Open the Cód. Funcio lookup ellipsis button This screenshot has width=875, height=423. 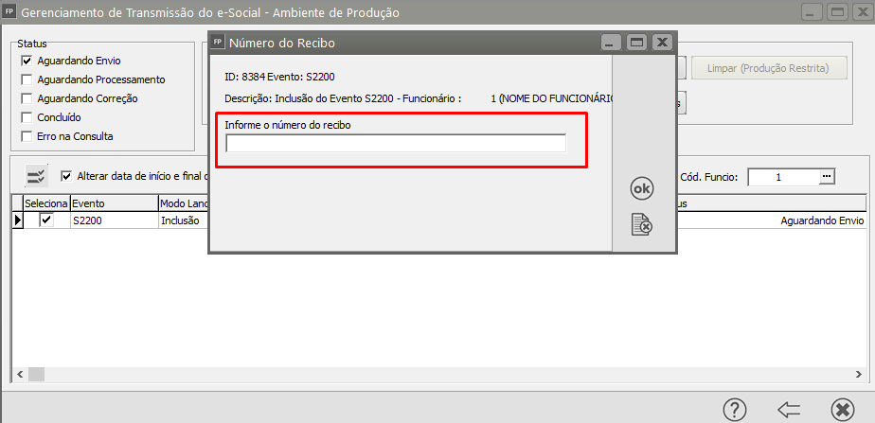click(x=827, y=177)
